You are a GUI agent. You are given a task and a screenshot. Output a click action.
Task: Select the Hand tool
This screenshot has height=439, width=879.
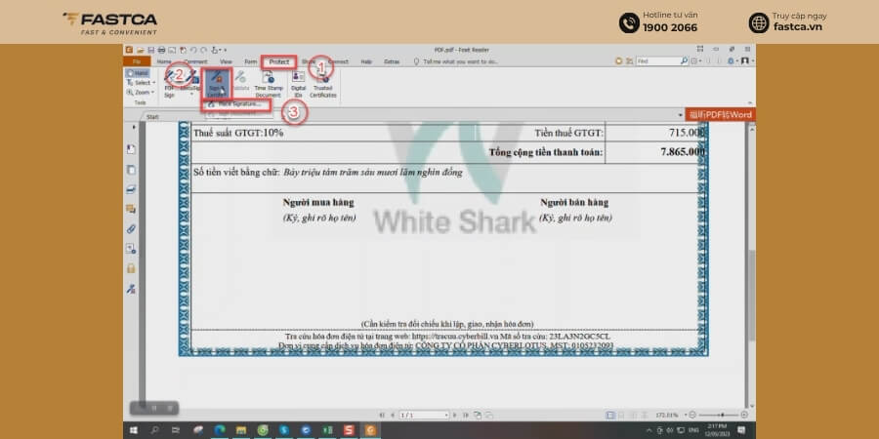point(138,73)
